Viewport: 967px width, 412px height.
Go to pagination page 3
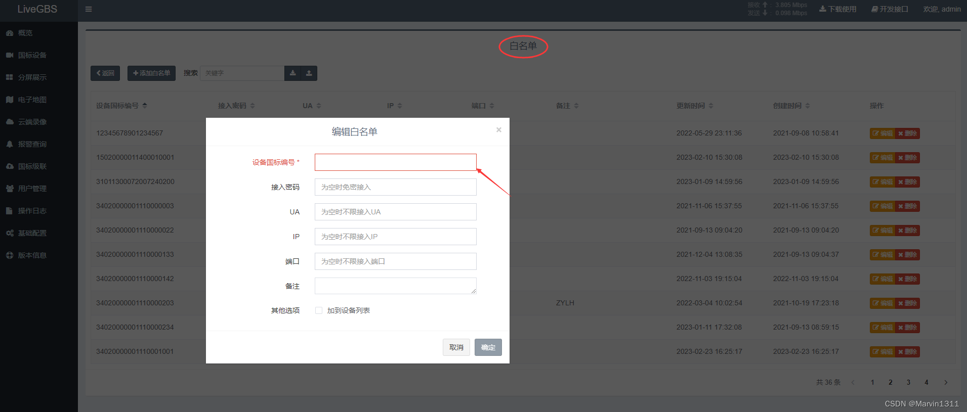coord(908,382)
